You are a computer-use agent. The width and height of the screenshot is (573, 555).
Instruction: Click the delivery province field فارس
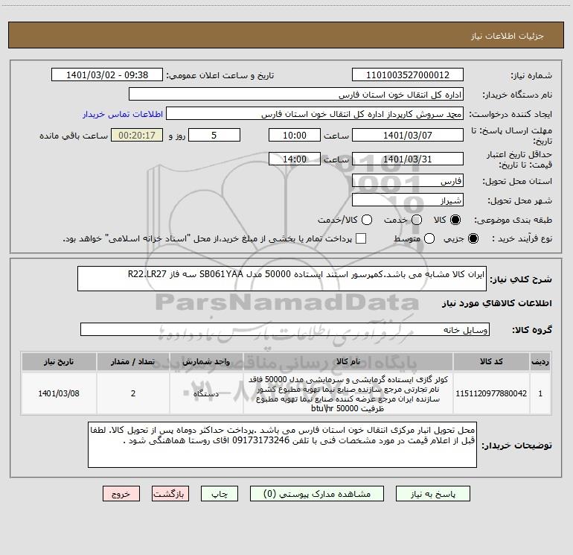[408, 181]
